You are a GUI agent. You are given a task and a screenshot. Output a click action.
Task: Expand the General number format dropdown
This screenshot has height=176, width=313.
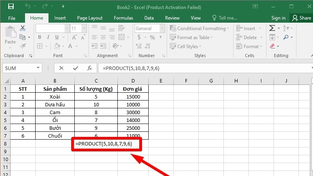pos(162,28)
